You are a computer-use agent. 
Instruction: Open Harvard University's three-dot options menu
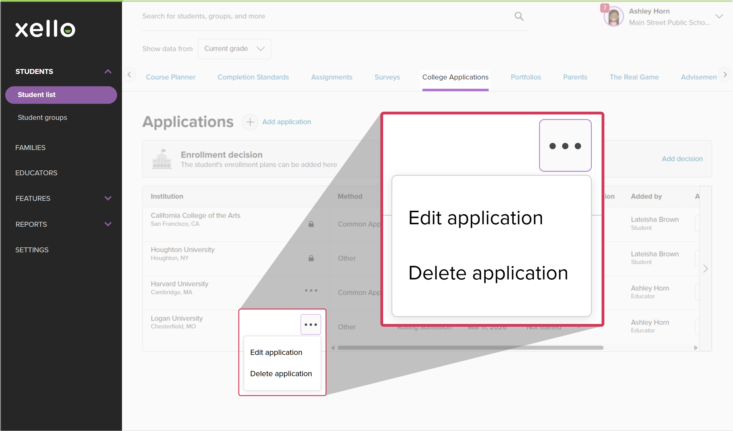(311, 291)
